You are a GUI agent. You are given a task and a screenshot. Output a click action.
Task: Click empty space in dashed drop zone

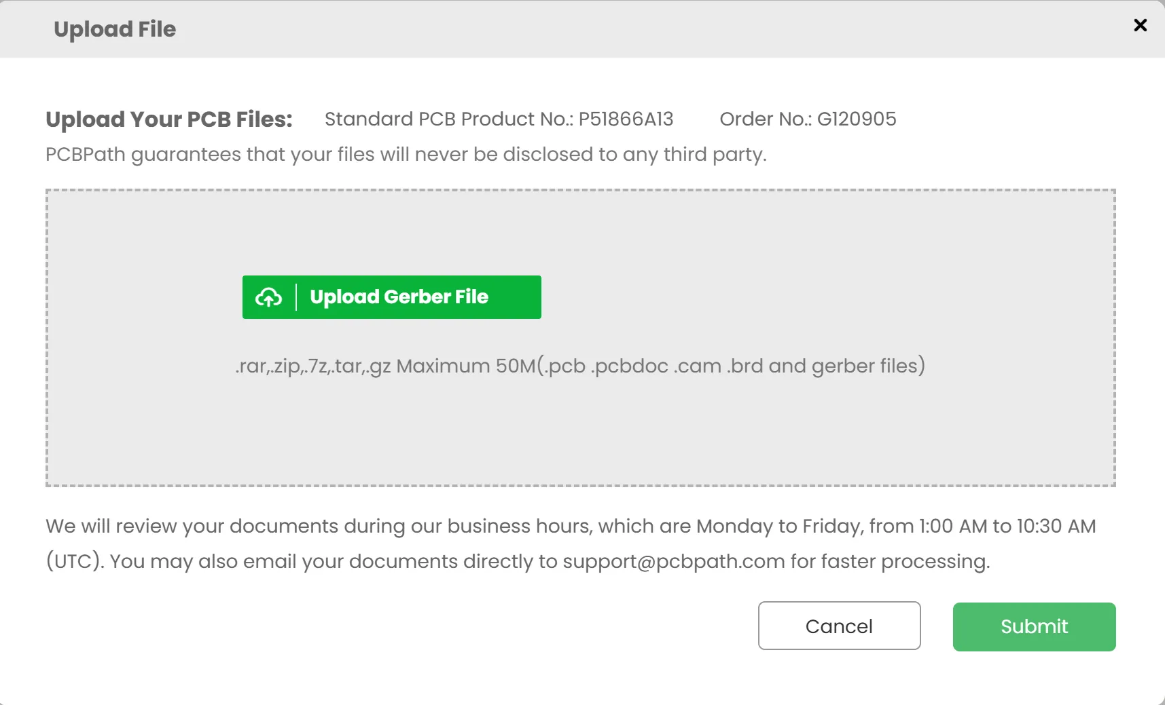pyautogui.click(x=815, y=271)
